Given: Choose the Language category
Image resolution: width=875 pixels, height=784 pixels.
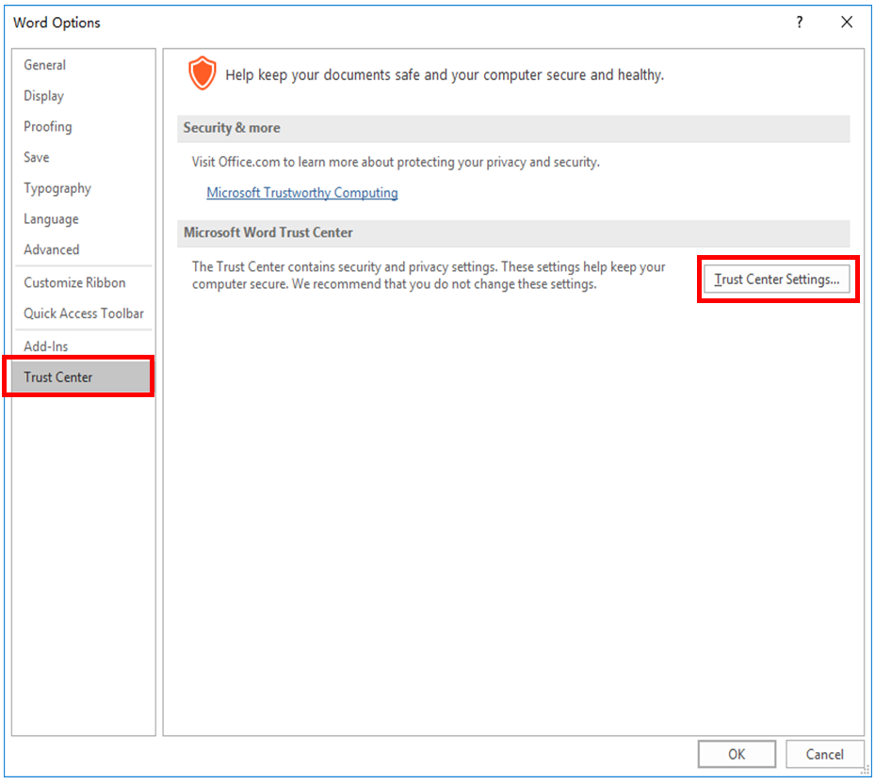Looking at the screenshot, I should coord(52,219).
